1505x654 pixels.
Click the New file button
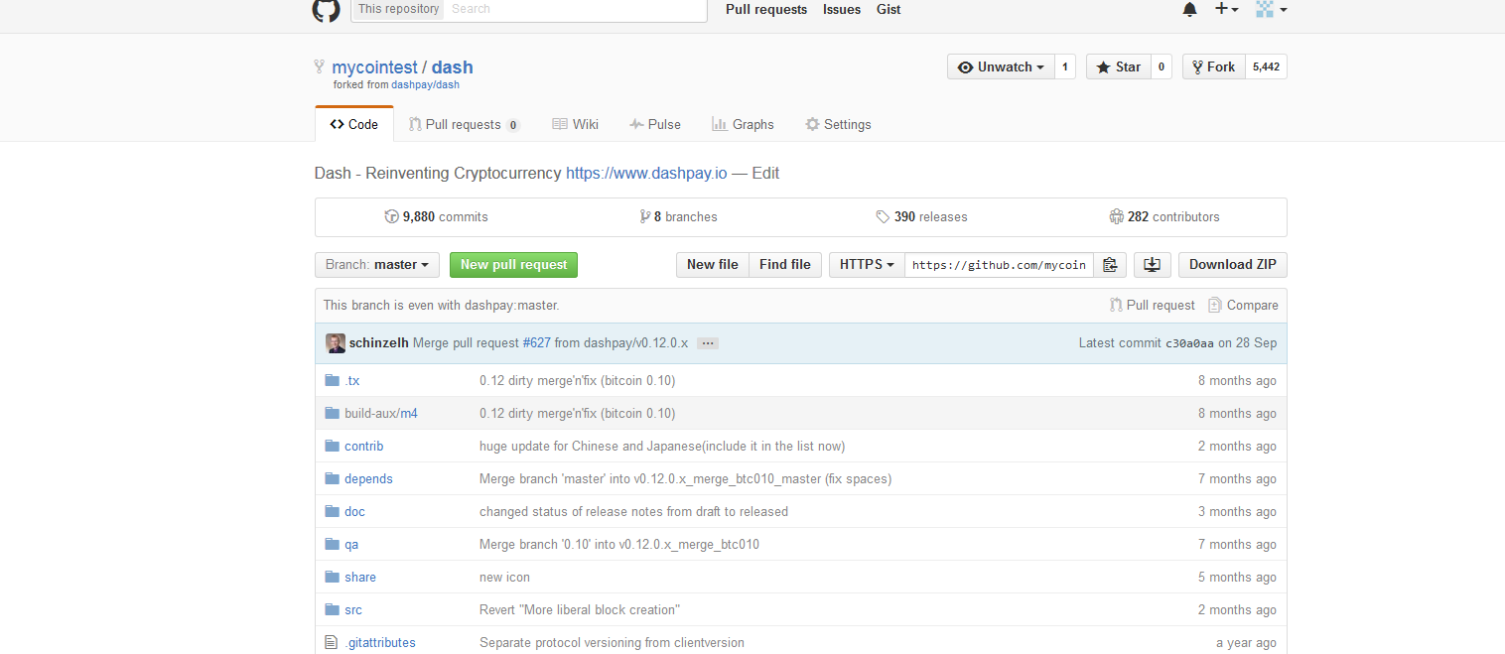713,265
